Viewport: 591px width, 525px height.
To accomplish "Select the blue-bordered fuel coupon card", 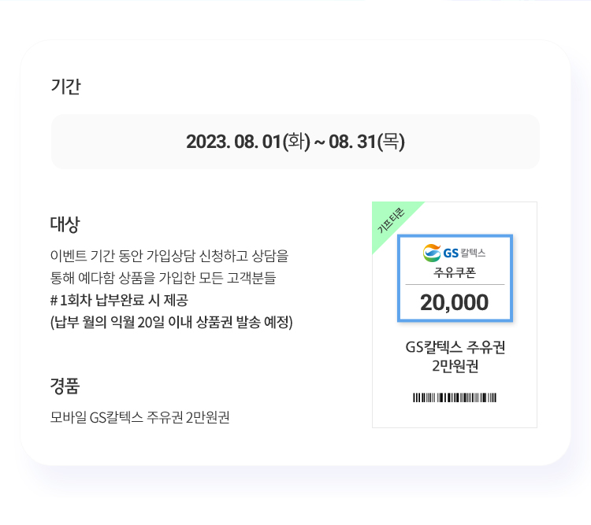I will click(x=455, y=279).
